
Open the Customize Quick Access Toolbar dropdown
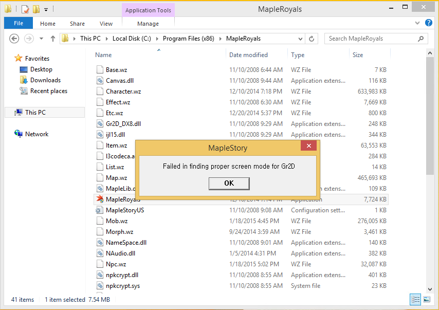[46, 9]
